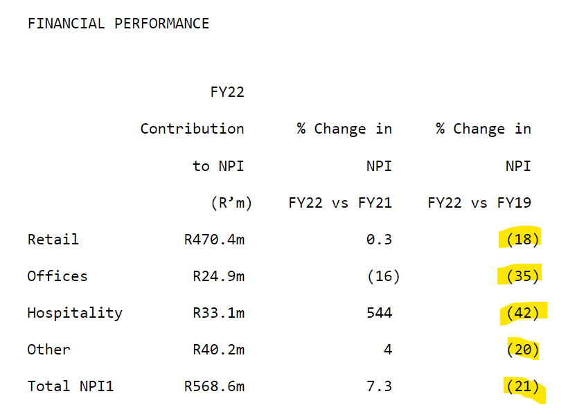Click the R24.9m Offices contribution value
The image size is (586, 414).
click(x=218, y=276)
